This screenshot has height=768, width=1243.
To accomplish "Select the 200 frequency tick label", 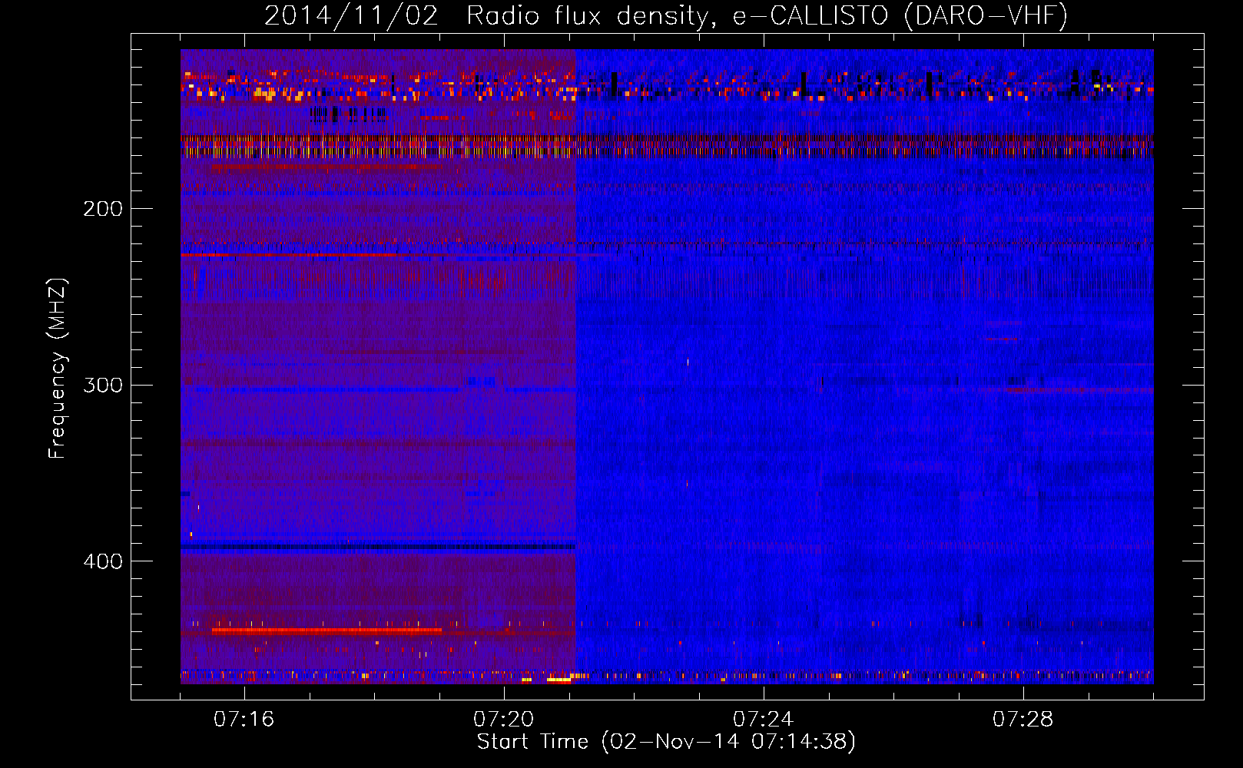I will click(x=103, y=209).
